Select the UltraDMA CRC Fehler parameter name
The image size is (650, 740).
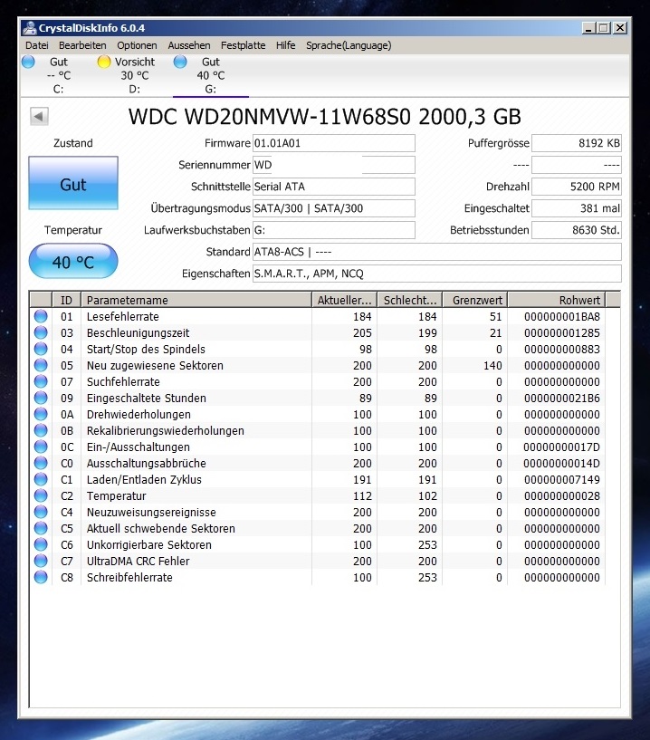[138, 562]
